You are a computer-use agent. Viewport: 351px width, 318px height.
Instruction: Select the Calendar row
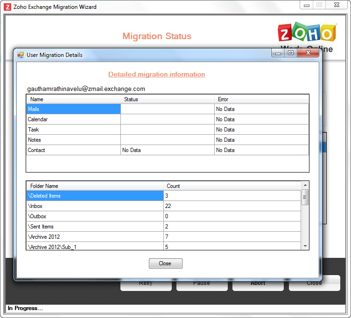[73, 119]
